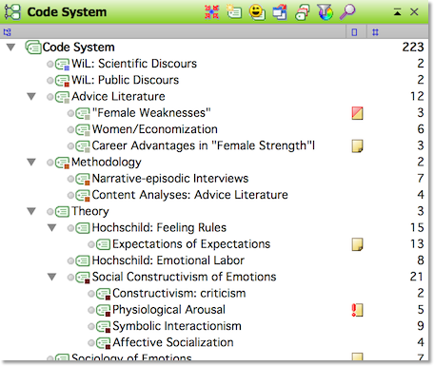Screen dimensions: 434x366
Task: Toggle activation circle for Physiological Arousal
Action: click(x=91, y=310)
